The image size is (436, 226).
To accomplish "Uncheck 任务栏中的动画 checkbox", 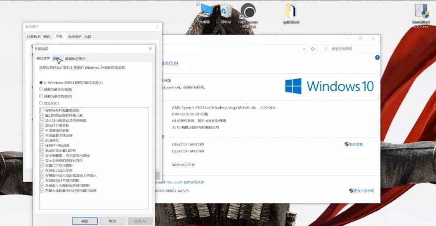I will (x=42, y=145).
